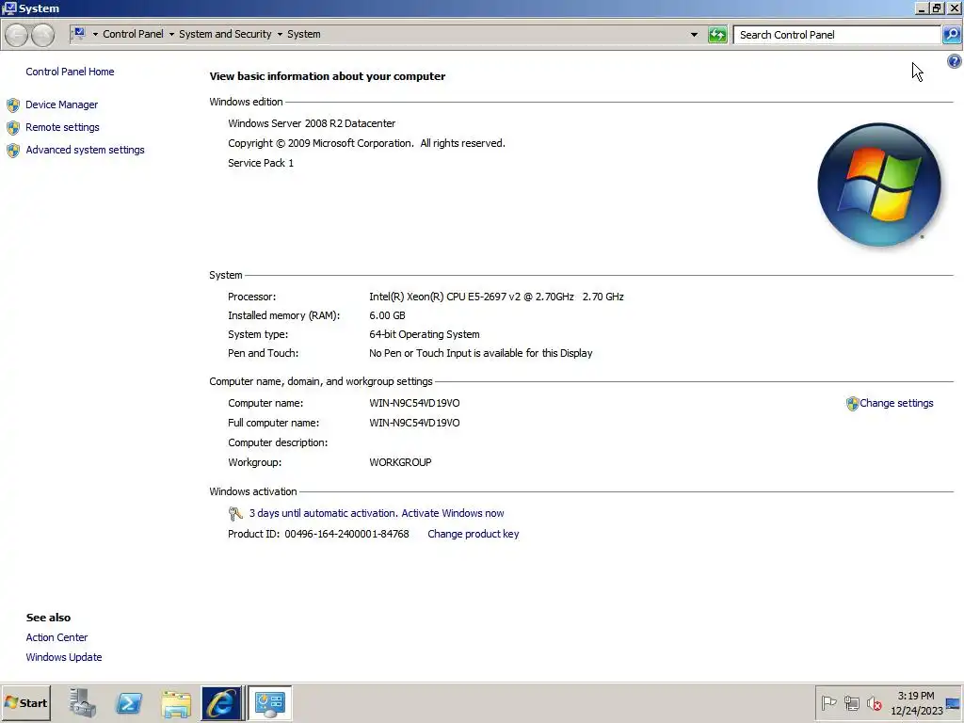
Task: Click the 64-bit Operating System value
Action: coord(425,334)
